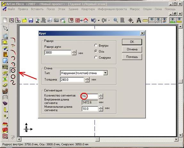
Task: Select the Снаружи radio button
Action: tap(96, 58)
